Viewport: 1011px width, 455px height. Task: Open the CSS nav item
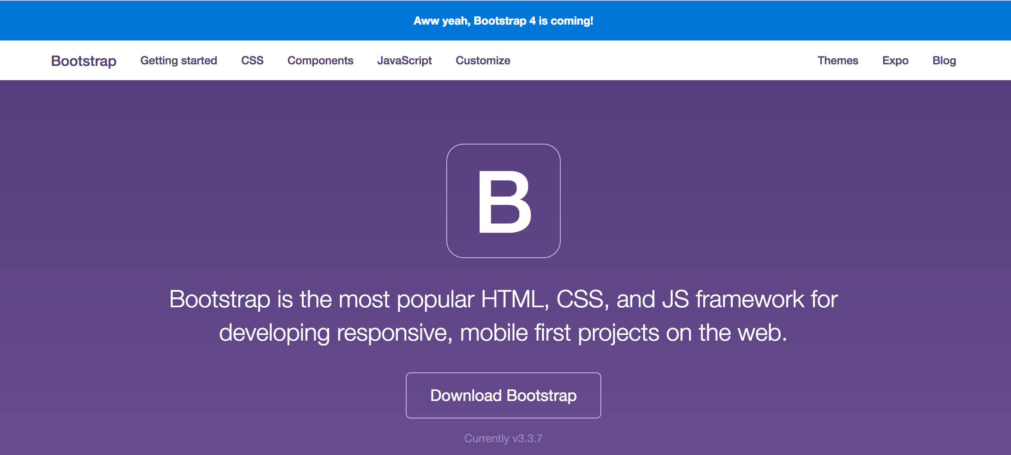[252, 60]
